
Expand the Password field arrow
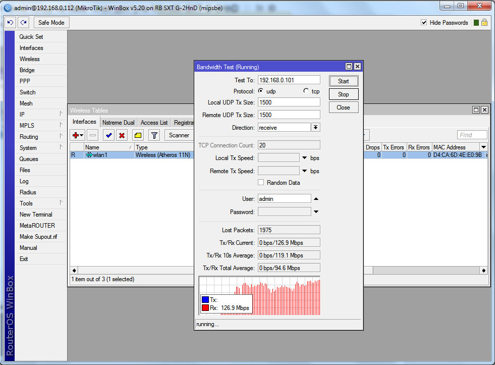pos(316,212)
